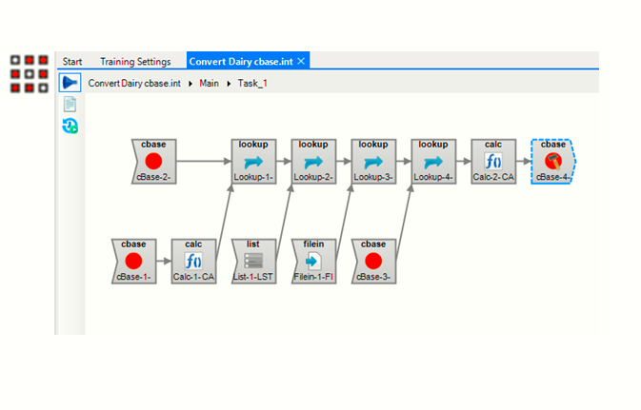641x410 pixels.
Task: Select the Filein-1-FI node
Action: pyautogui.click(x=312, y=261)
